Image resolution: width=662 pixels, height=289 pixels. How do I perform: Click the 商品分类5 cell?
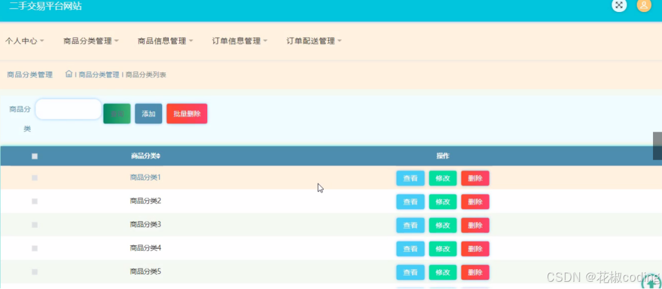[145, 272]
